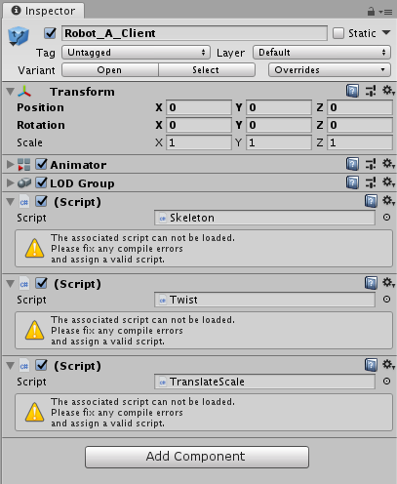Screen dimensions: 397x484
Task: Collapse the Skeleton script component foldout
Action: tap(10, 202)
